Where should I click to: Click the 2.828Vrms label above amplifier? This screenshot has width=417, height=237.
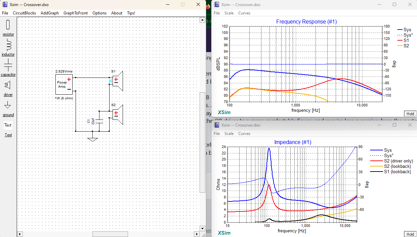64,72
